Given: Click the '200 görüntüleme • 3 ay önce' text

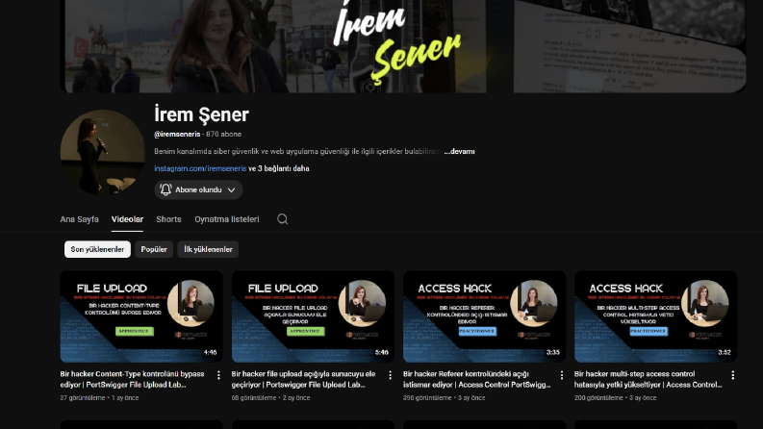Looking at the screenshot, I should (x=615, y=398).
